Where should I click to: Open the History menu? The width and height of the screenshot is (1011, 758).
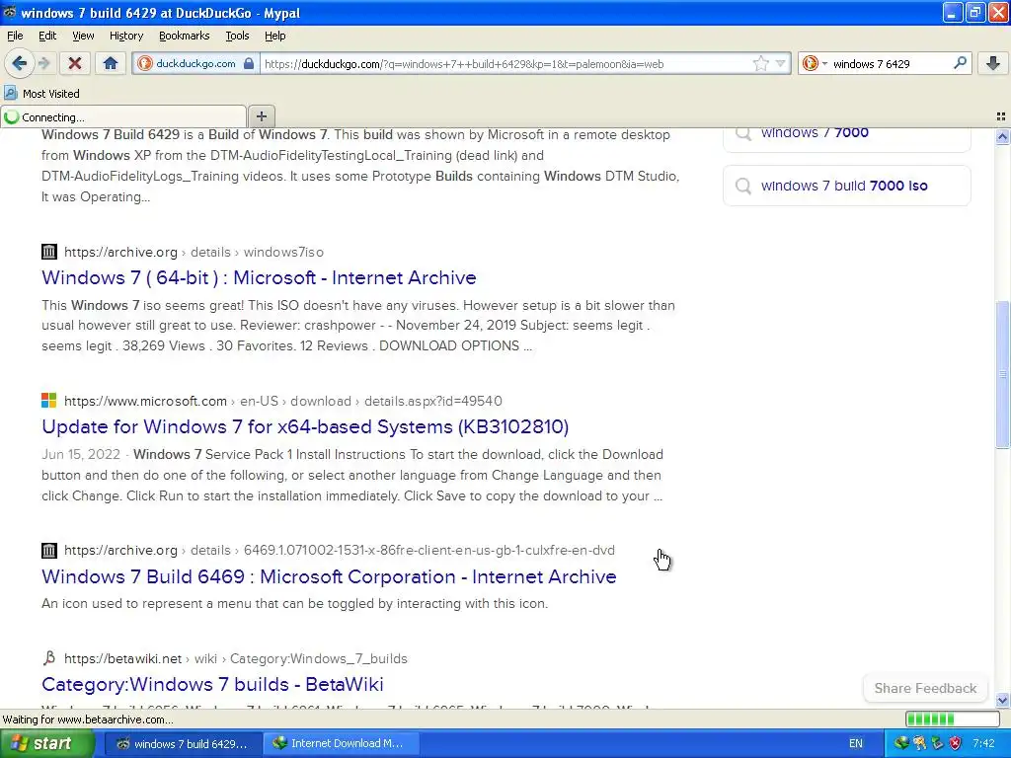click(x=125, y=36)
